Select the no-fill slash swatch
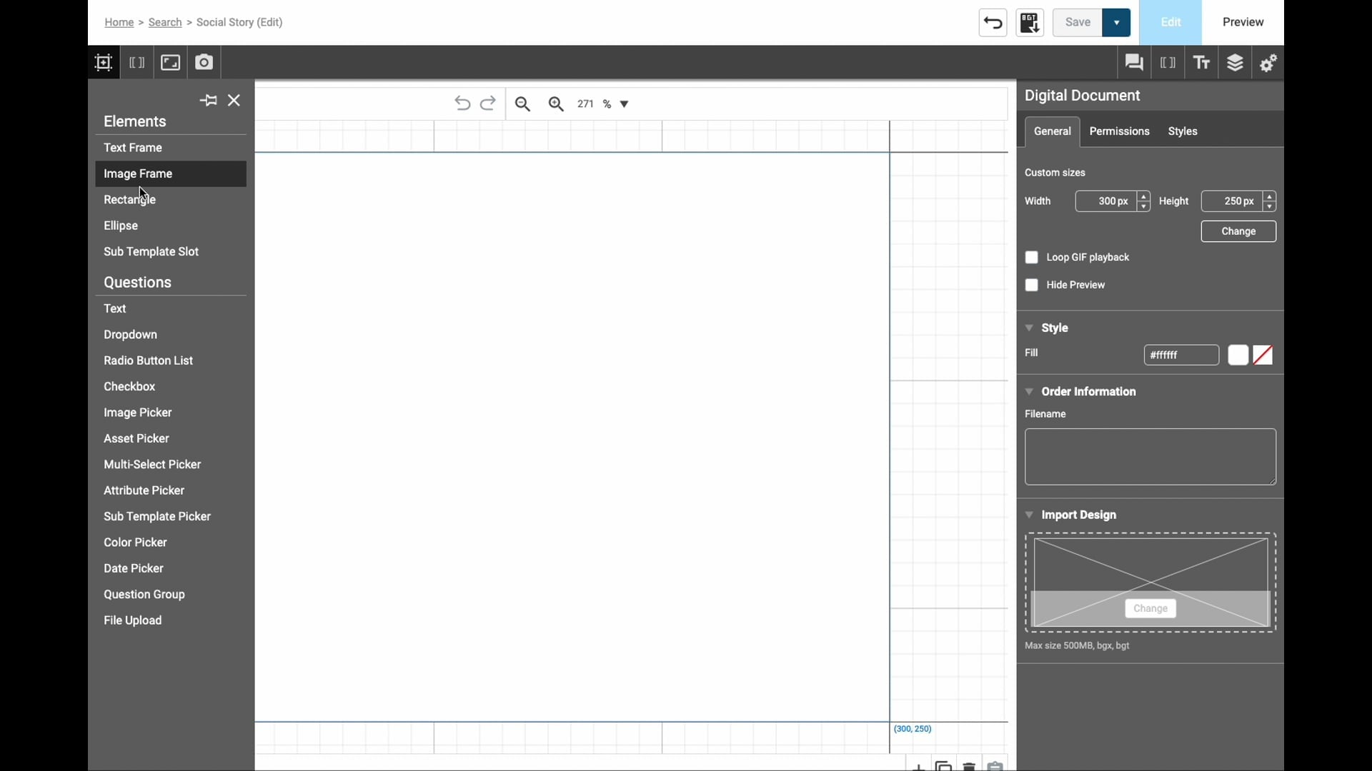The image size is (1372, 771). pos(1263,356)
